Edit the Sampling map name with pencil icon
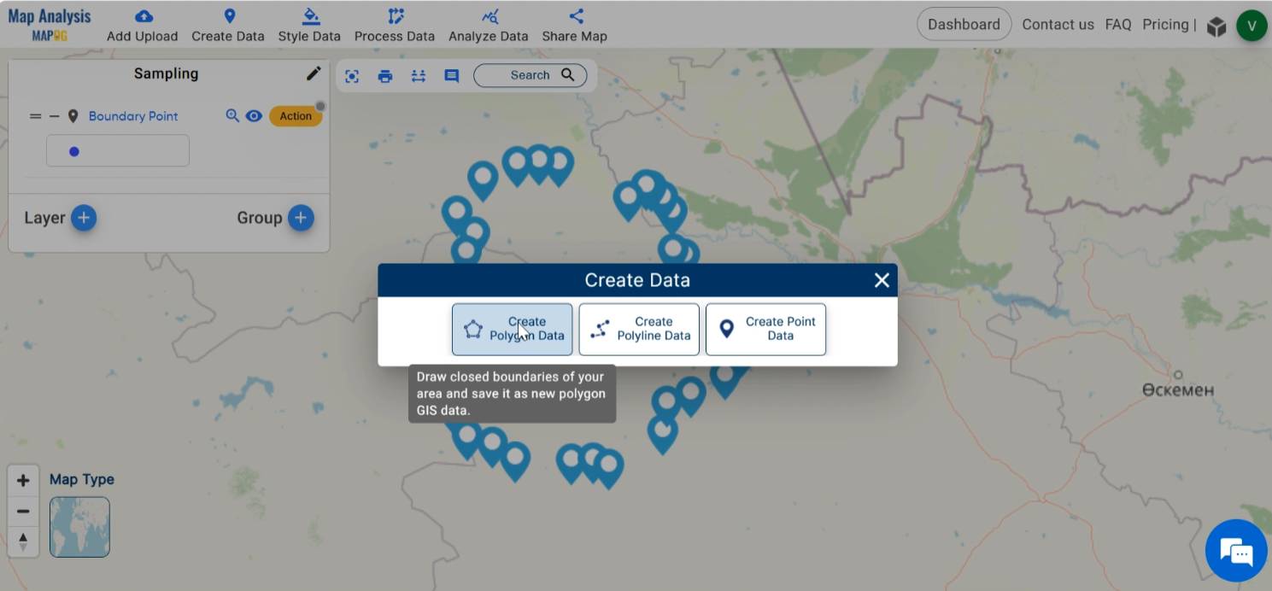The width and height of the screenshot is (1272, 591). [x=314, y=73]
